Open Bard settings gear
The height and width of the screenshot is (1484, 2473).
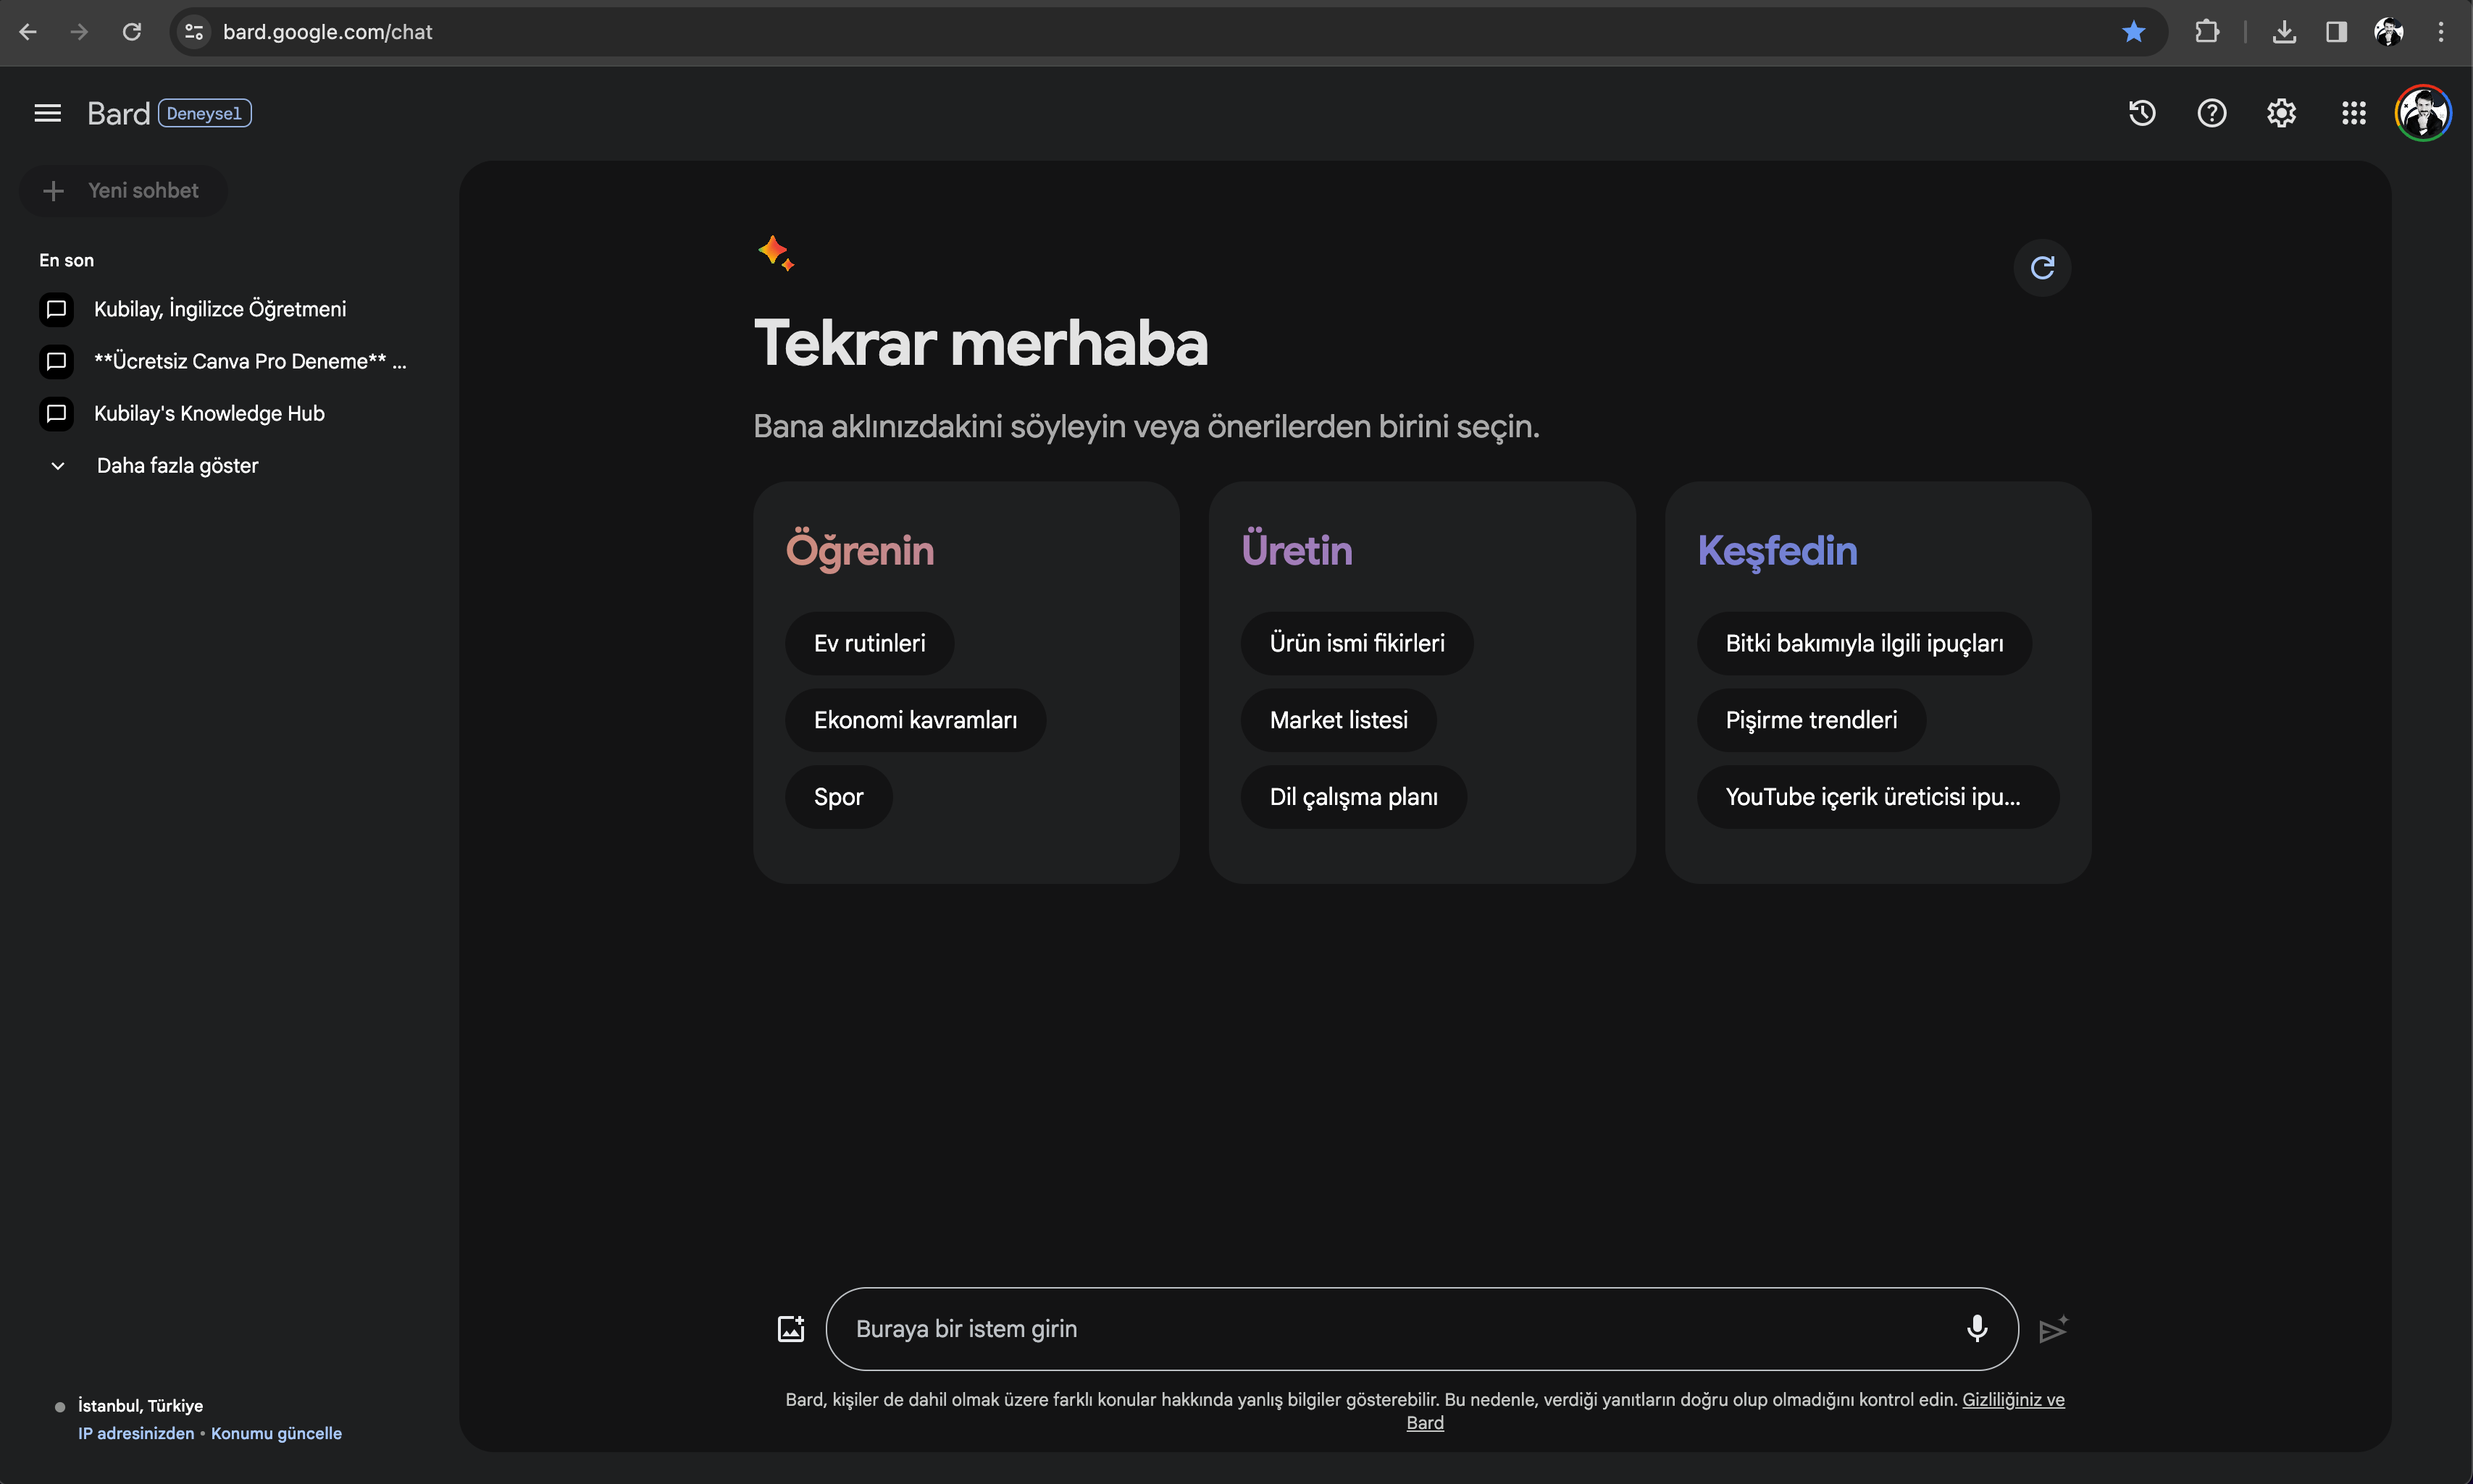pos(2282,113)
